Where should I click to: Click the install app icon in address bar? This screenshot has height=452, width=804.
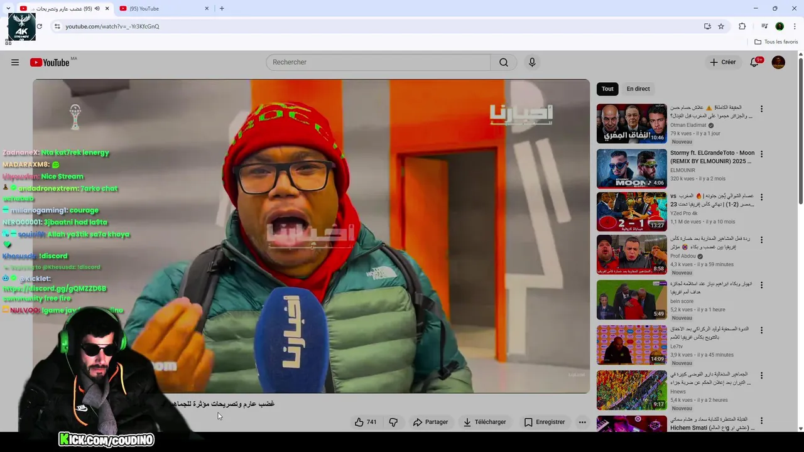coord(707,26)
